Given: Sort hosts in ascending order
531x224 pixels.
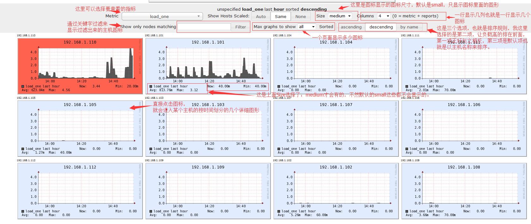Looking at the screenshot, I should [351, 27].
